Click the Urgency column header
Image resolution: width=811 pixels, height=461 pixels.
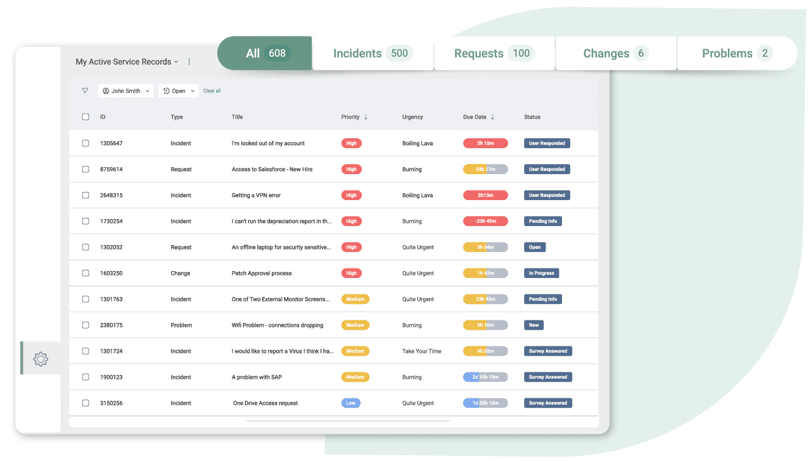click(x=412, y=117)
